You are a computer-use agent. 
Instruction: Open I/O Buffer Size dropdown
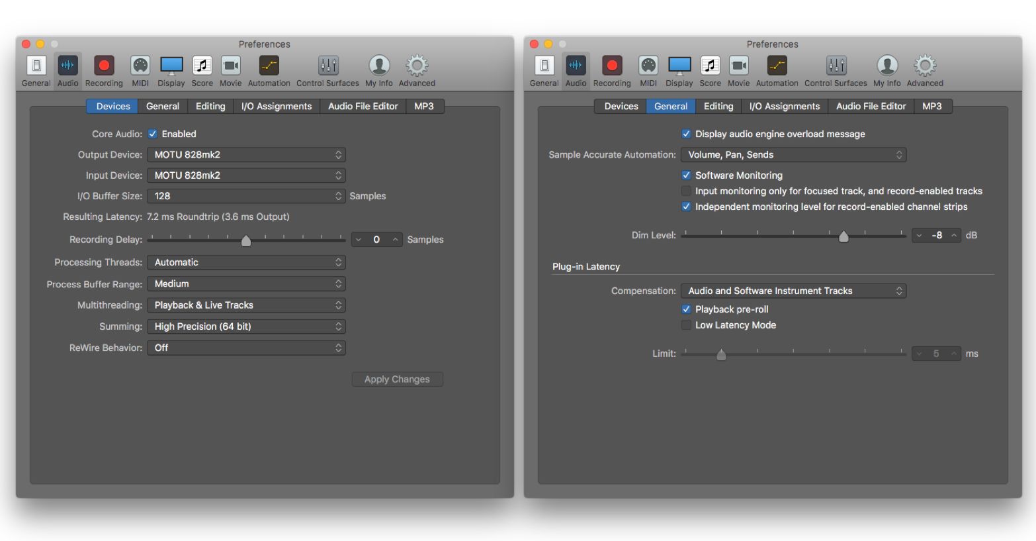[x=246, y=196]
